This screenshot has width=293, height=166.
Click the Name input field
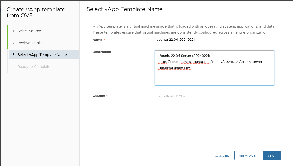215,40
